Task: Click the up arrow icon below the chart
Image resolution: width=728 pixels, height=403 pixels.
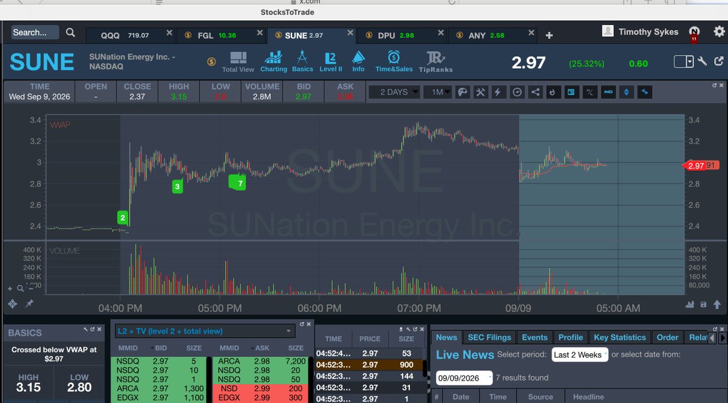Action: pyautogui.click(x=717, y=305)
